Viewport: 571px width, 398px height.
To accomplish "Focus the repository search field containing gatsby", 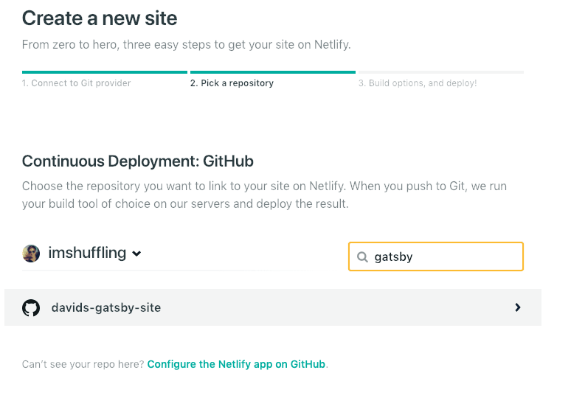I will tap(436, 256).
